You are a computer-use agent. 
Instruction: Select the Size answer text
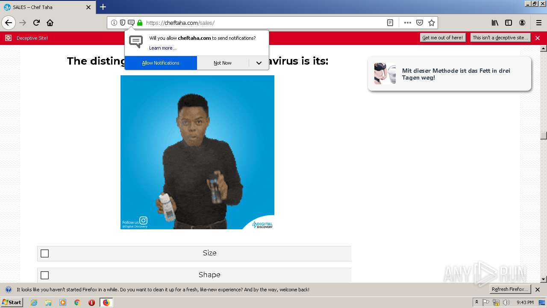209,253
